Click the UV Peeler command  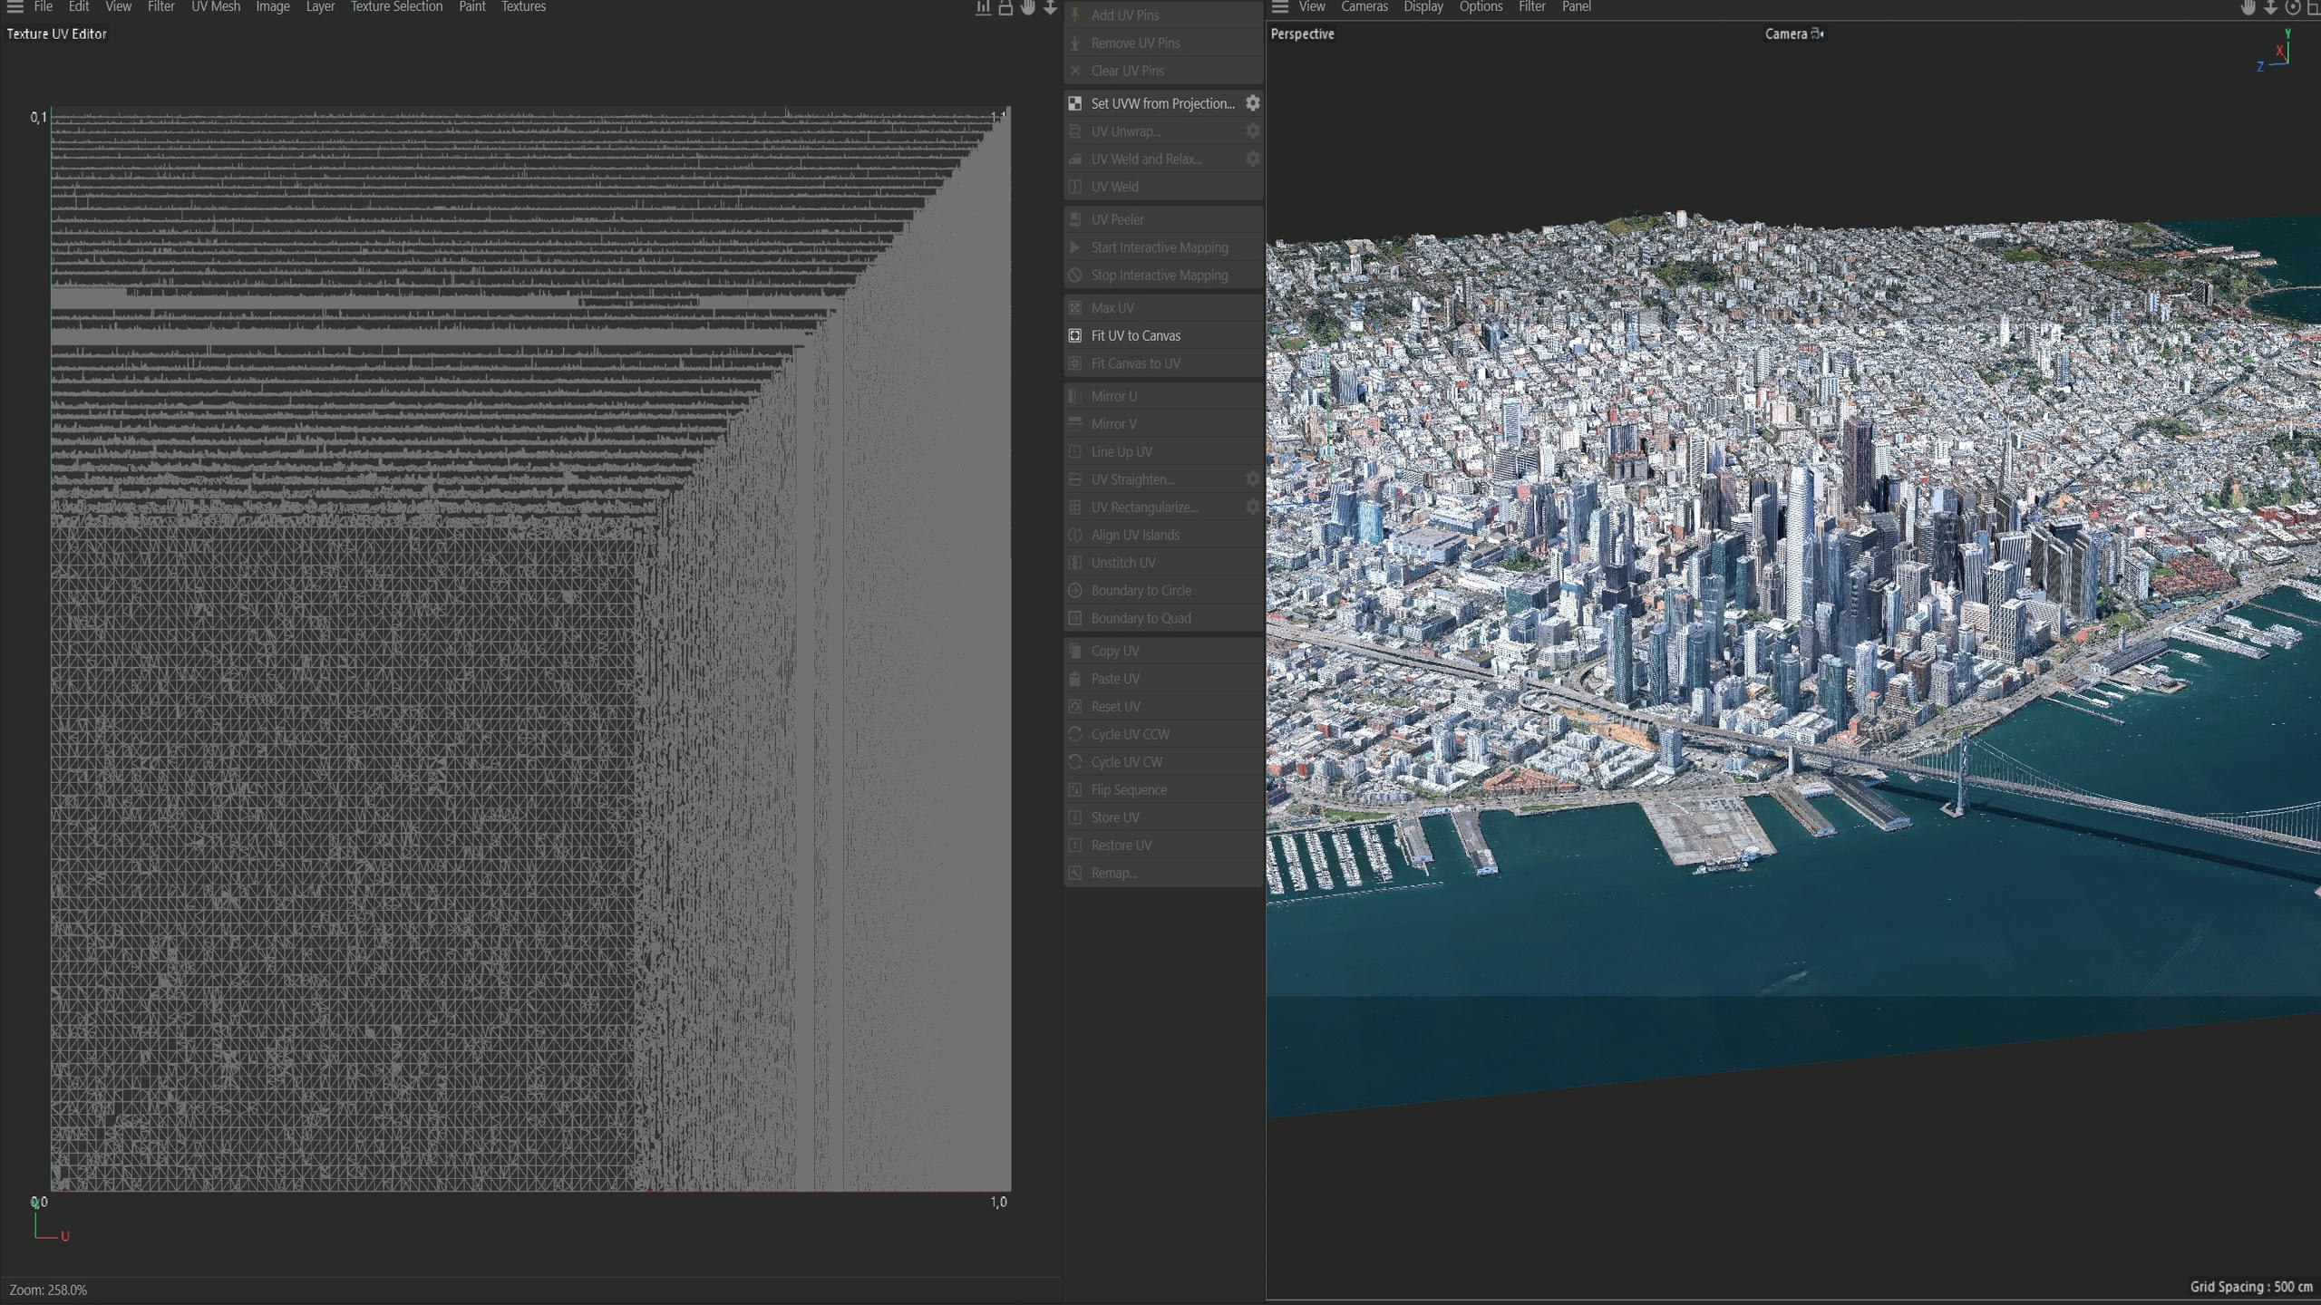coord(1163,220)
